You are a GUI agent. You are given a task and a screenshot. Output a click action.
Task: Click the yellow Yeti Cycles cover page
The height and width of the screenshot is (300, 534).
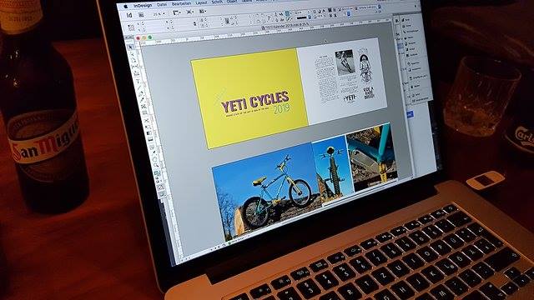pyautogui.click(x=249, y=98)
